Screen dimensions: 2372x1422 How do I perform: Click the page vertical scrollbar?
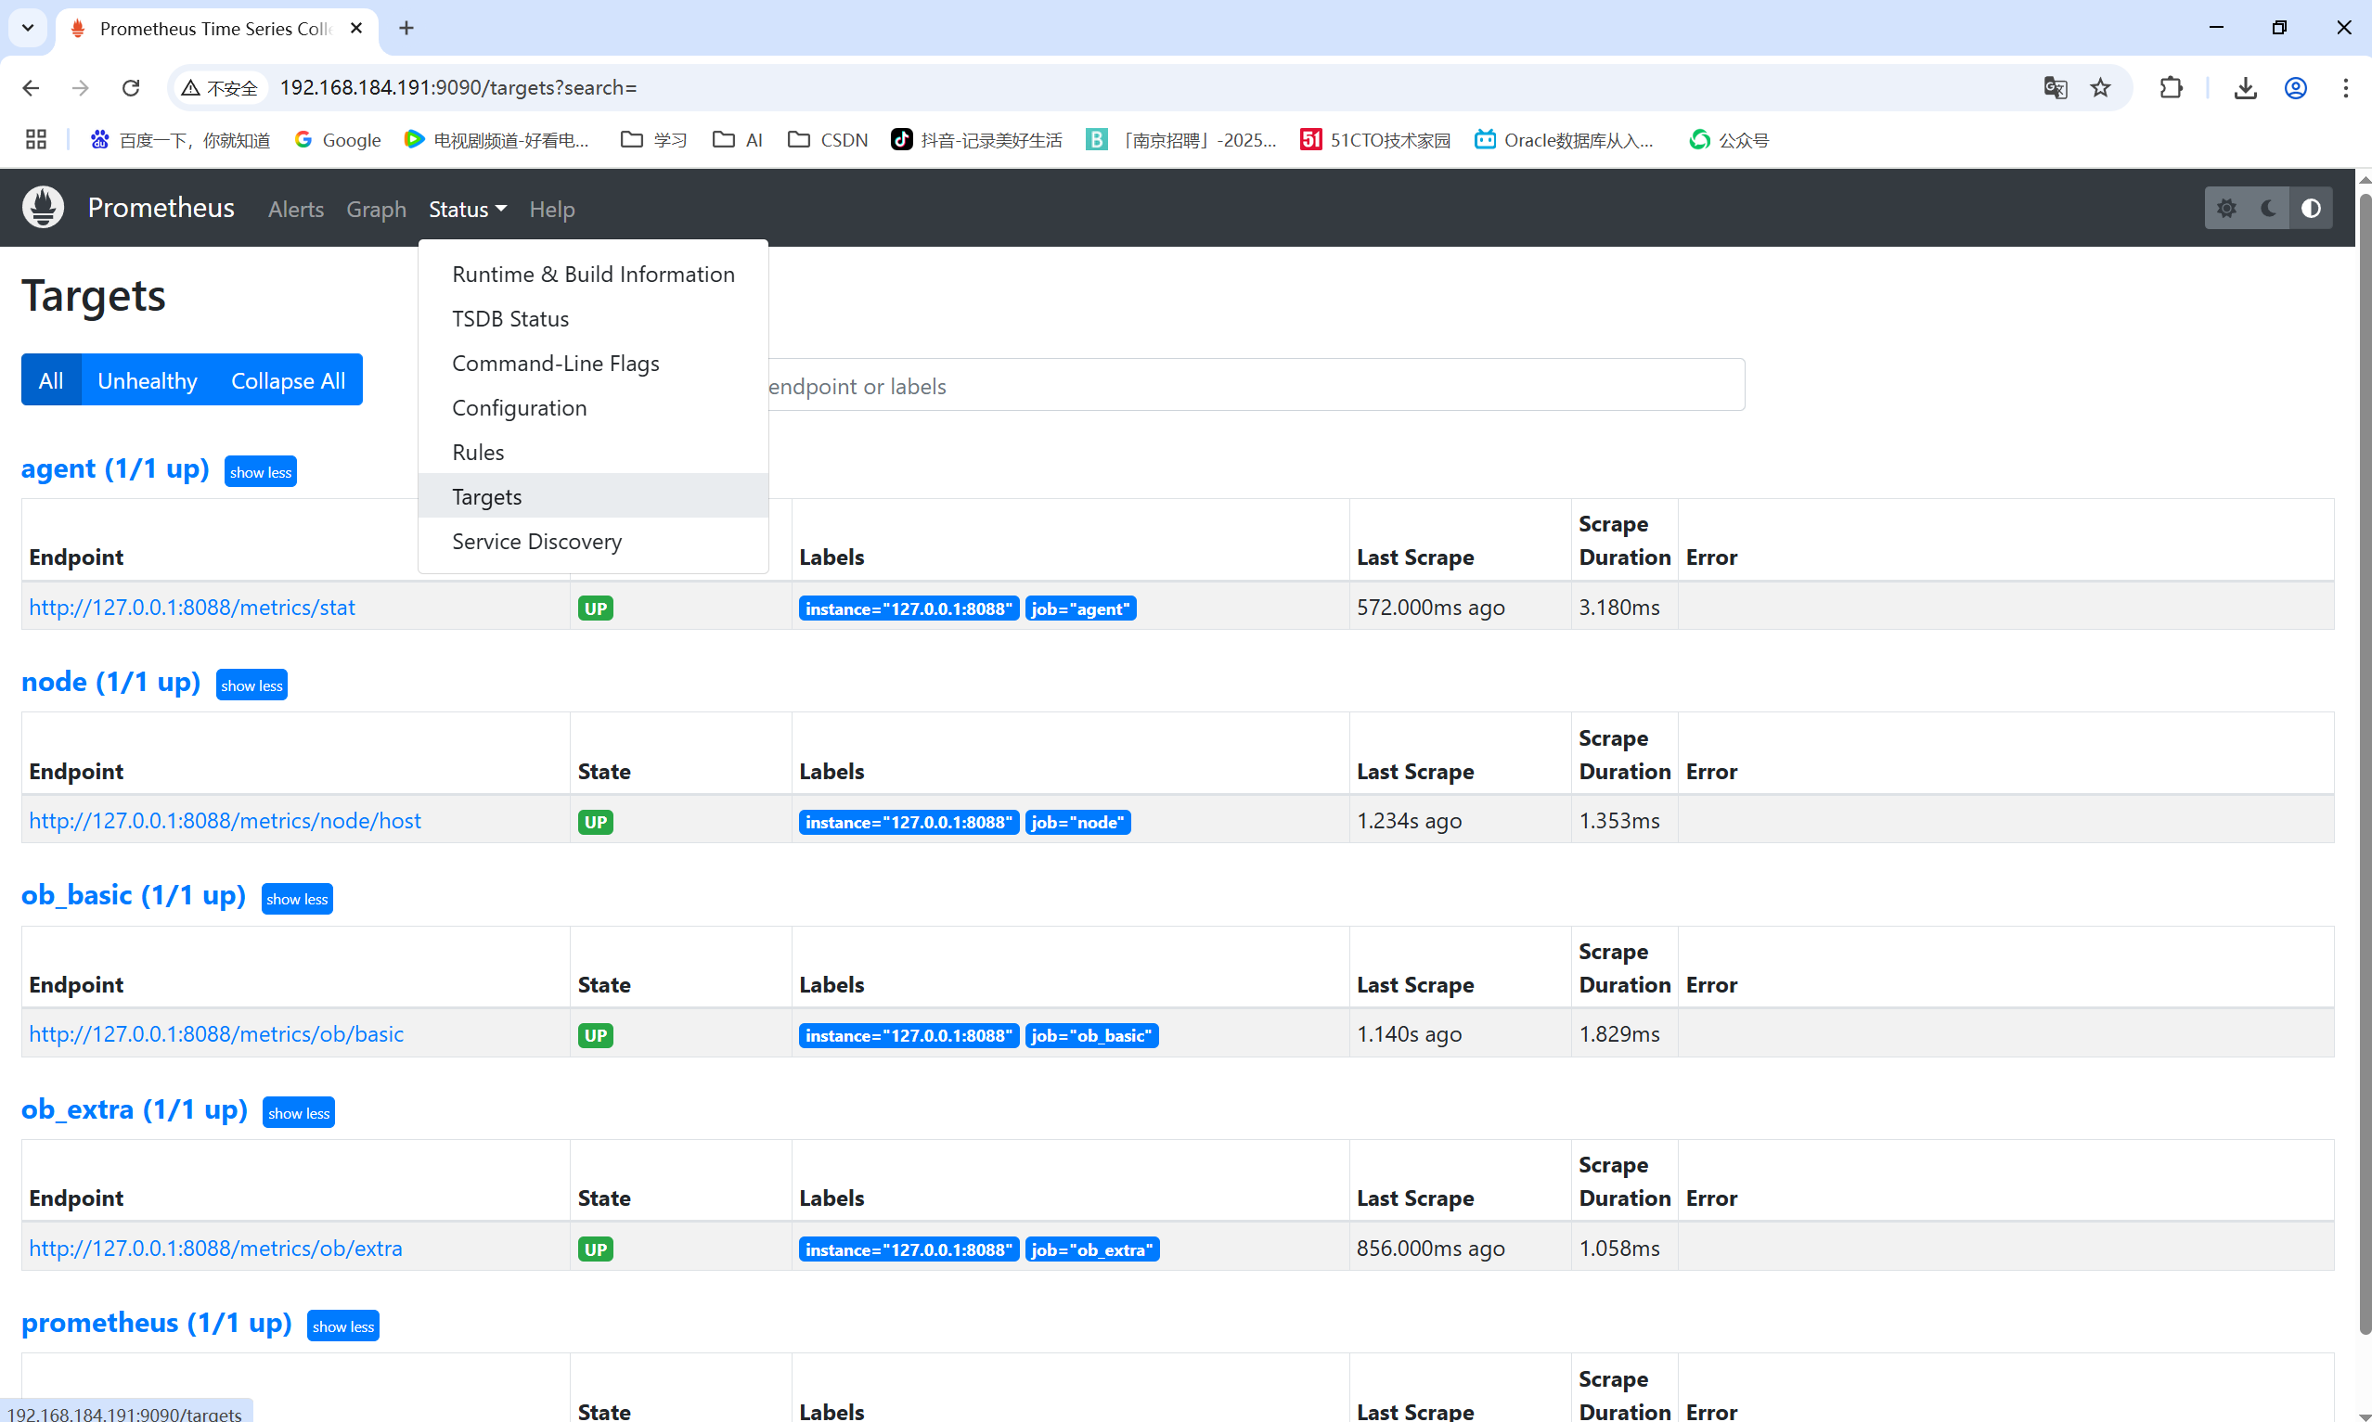click(x=2365, y=762)
